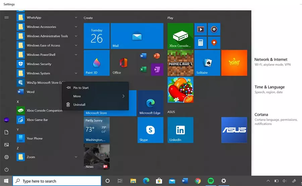Open the LinkedIn tile
The height and width of the screenshot is (186, 302).
click(180, 130)
